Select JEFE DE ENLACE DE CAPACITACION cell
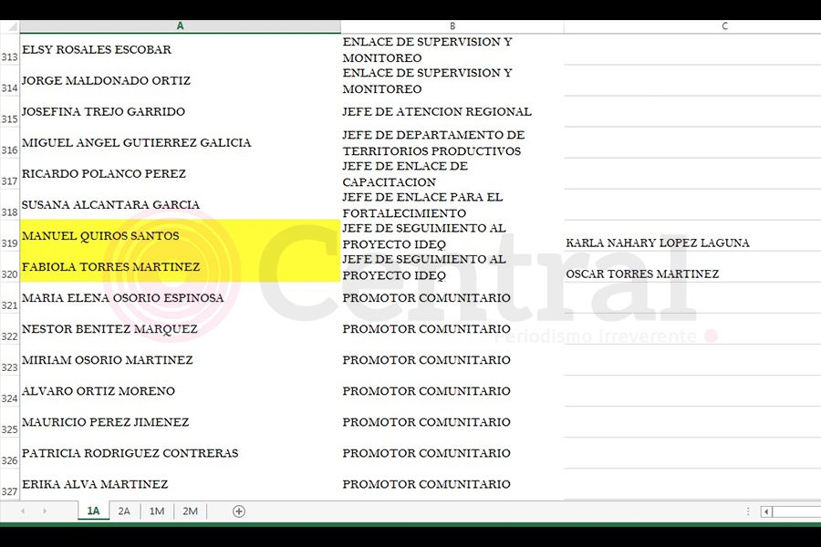821x547 pixels. pos(452,173)
